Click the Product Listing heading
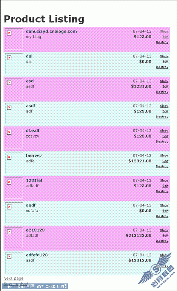 [x=44, y=19]
